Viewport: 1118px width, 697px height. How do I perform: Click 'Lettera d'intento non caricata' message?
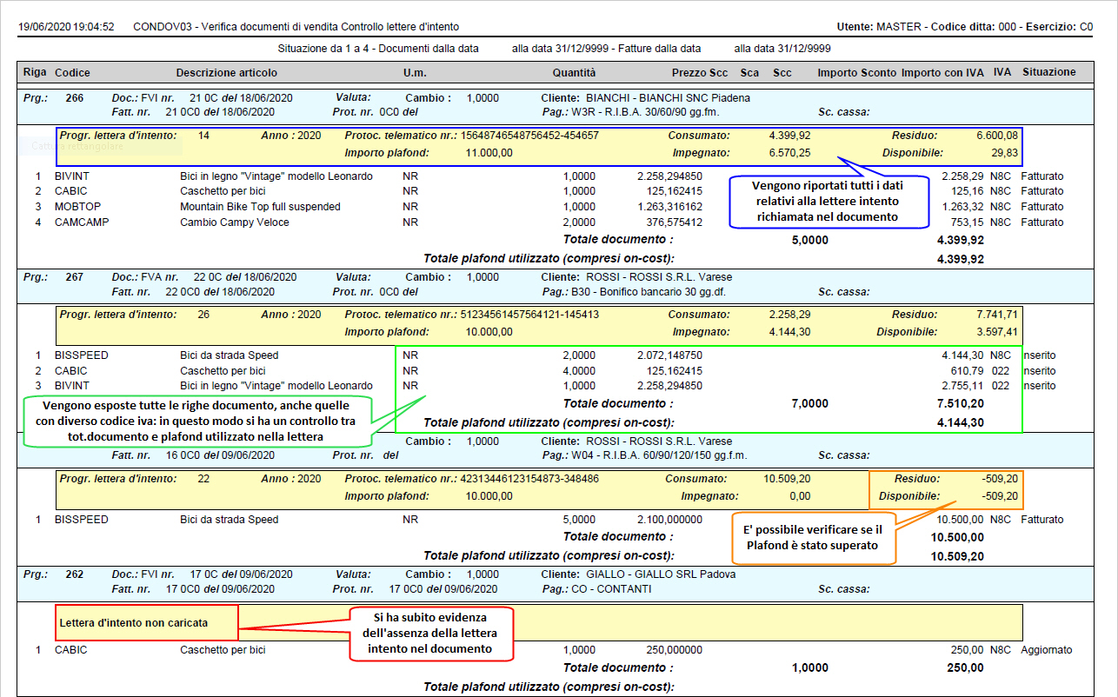coord(134,623)
